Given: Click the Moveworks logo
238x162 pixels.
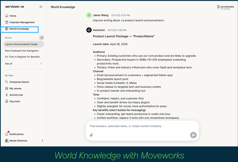Looking at the screenshot, I should coord(225,7).
